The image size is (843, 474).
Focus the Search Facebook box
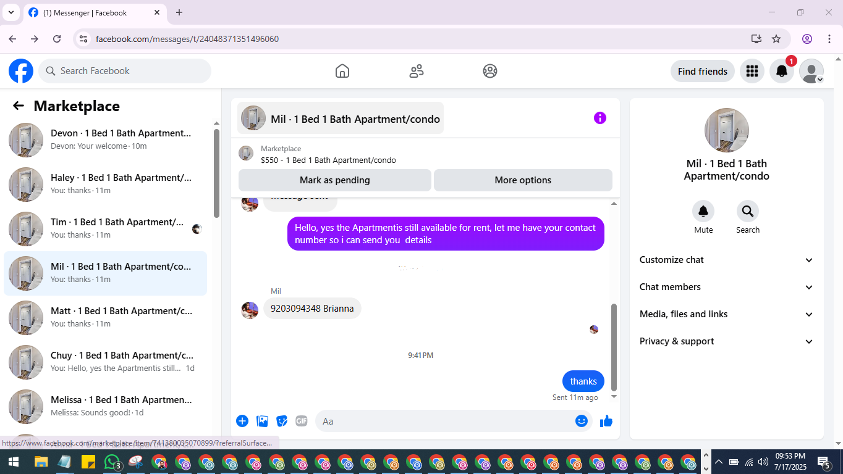[x=125, y=71]
